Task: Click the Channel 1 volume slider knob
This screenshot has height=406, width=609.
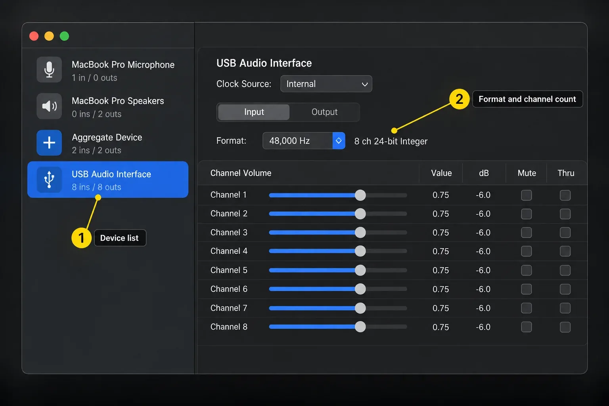Action: [x=360, y=195]
